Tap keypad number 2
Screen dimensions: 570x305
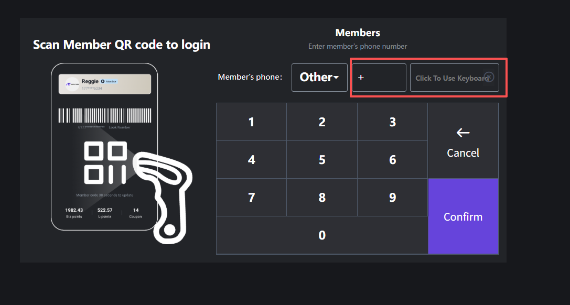click(322, 122)
